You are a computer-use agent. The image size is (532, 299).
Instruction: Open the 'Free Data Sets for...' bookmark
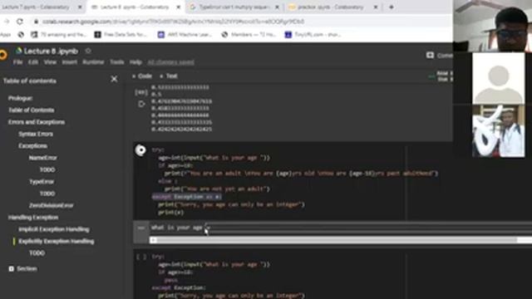[121, 35]
